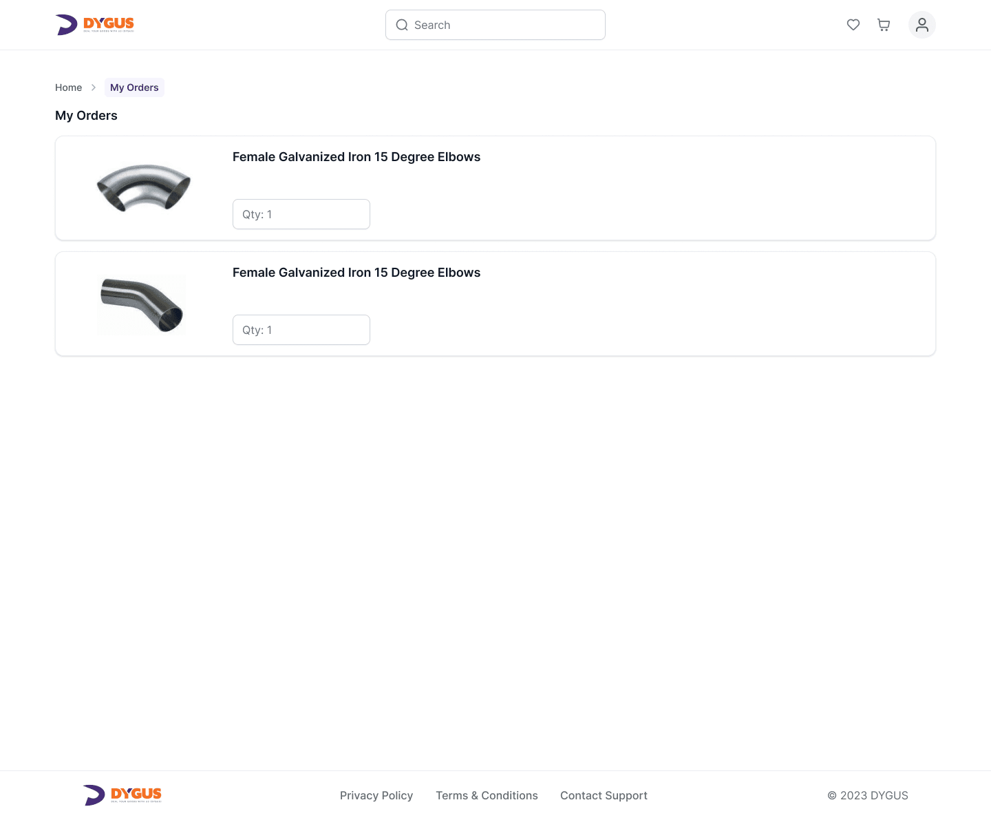Click the quantity field of the second order
The image size is (991, 820).
301,330
